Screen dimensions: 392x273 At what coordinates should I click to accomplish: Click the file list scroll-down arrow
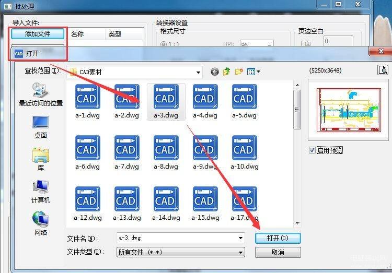(x=297, y=223)
